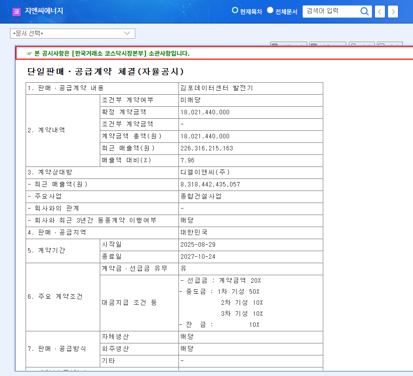Click the start date 2025-08-29
Screen dimensions: 413x376
198,245
